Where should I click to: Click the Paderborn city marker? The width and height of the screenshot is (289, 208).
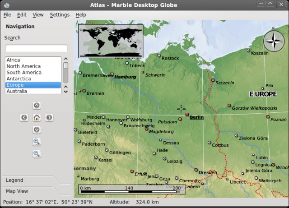pyautogui.click(x=79, y=142)
